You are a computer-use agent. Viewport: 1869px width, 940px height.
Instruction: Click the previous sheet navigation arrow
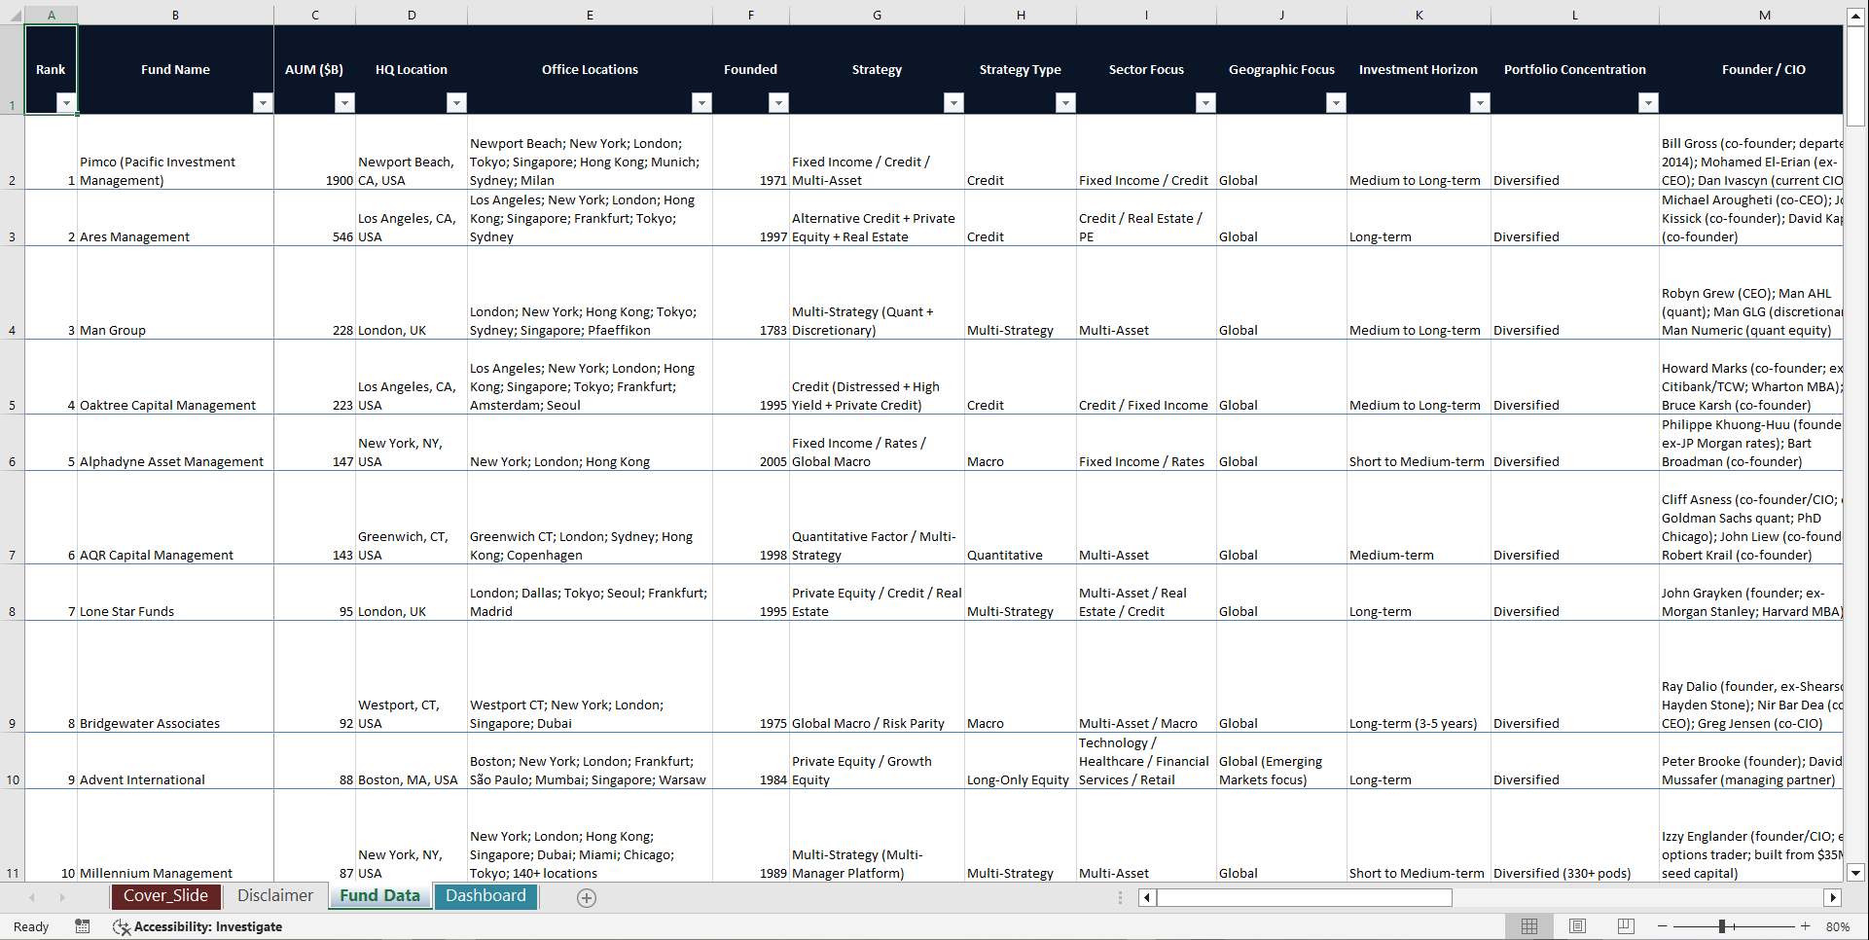point(32,897)
